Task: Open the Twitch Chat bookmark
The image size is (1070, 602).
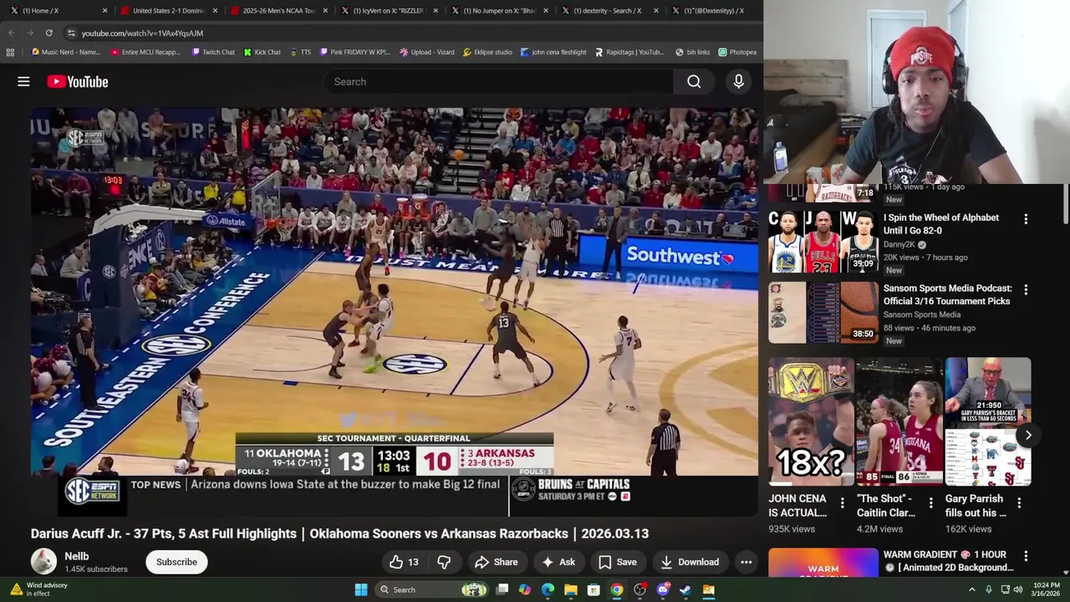Action: click(x=212, y=52)
